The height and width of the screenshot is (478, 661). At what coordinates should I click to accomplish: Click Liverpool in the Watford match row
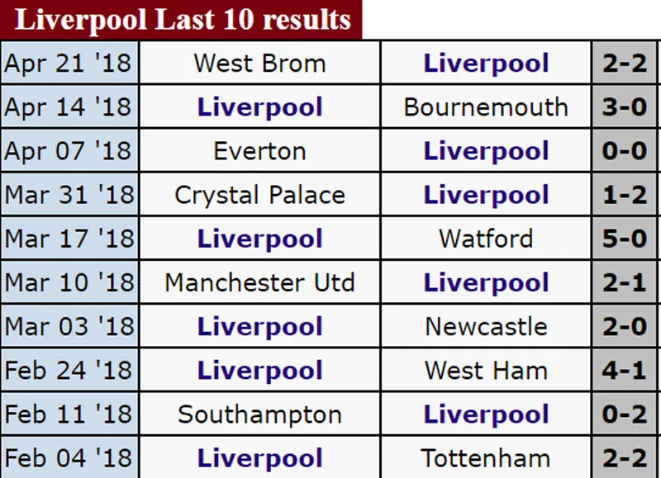point(259,239)
